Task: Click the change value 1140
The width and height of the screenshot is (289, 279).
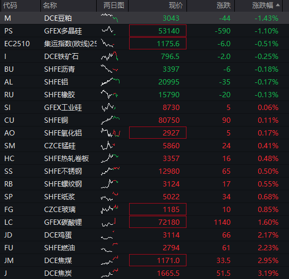Action: (222, 222)
